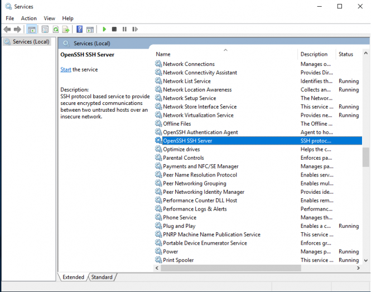This screenshot has width=371, height=292.
Task: Sort list by the Name column header
Action: tap(163, 54)
